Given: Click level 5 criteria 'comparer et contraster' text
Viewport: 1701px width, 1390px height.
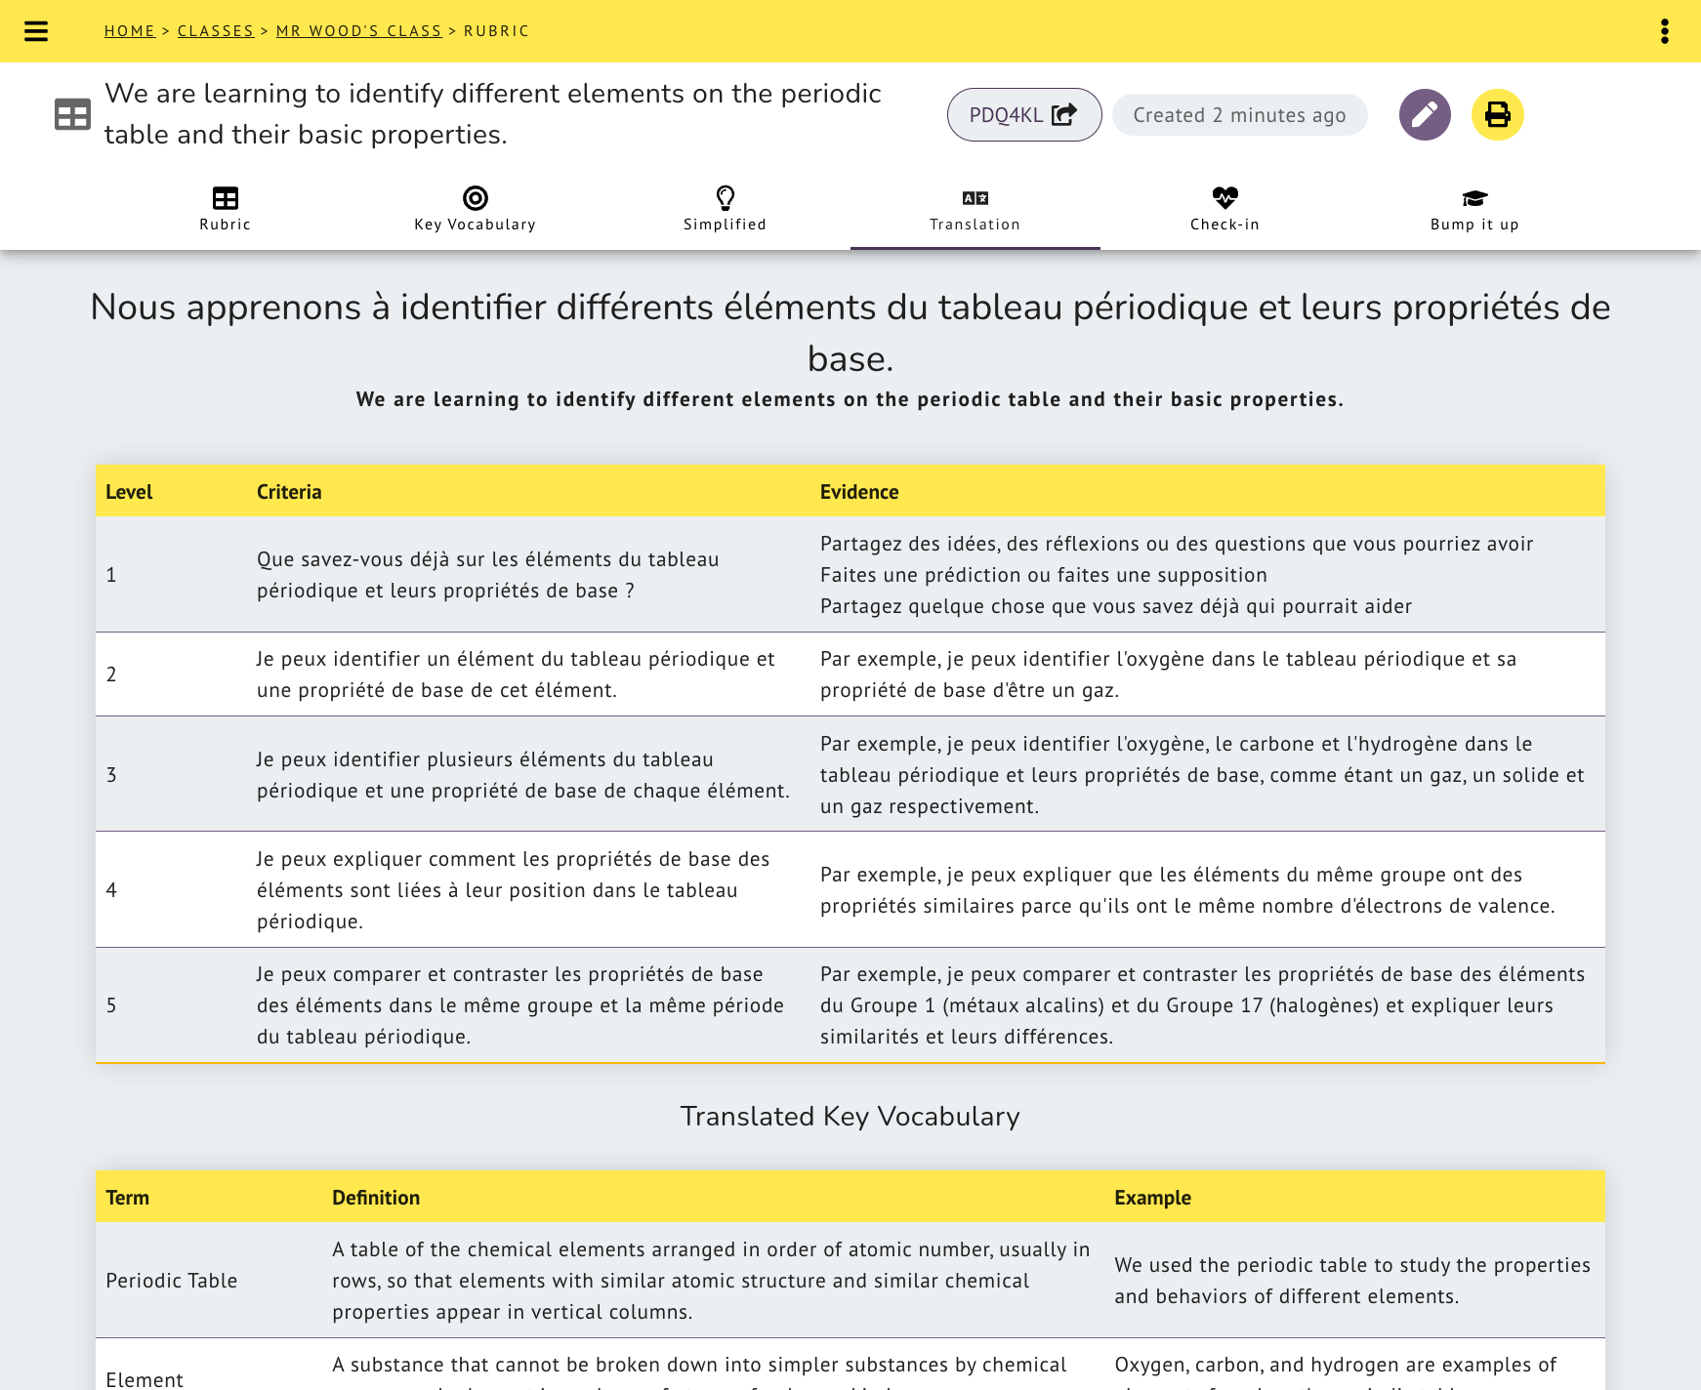Looking at the screenshot, I should 520,1005.
